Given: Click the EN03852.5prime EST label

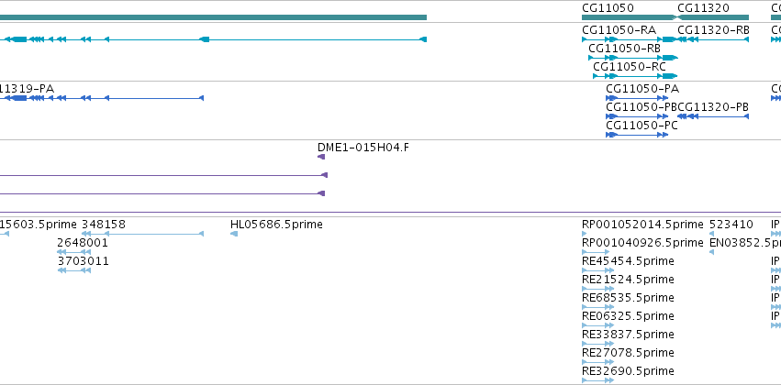Looking at the screenshot, I should (x=744, y=243).
